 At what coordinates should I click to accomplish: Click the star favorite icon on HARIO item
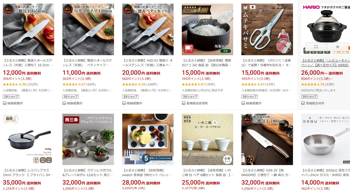(338, 47)
